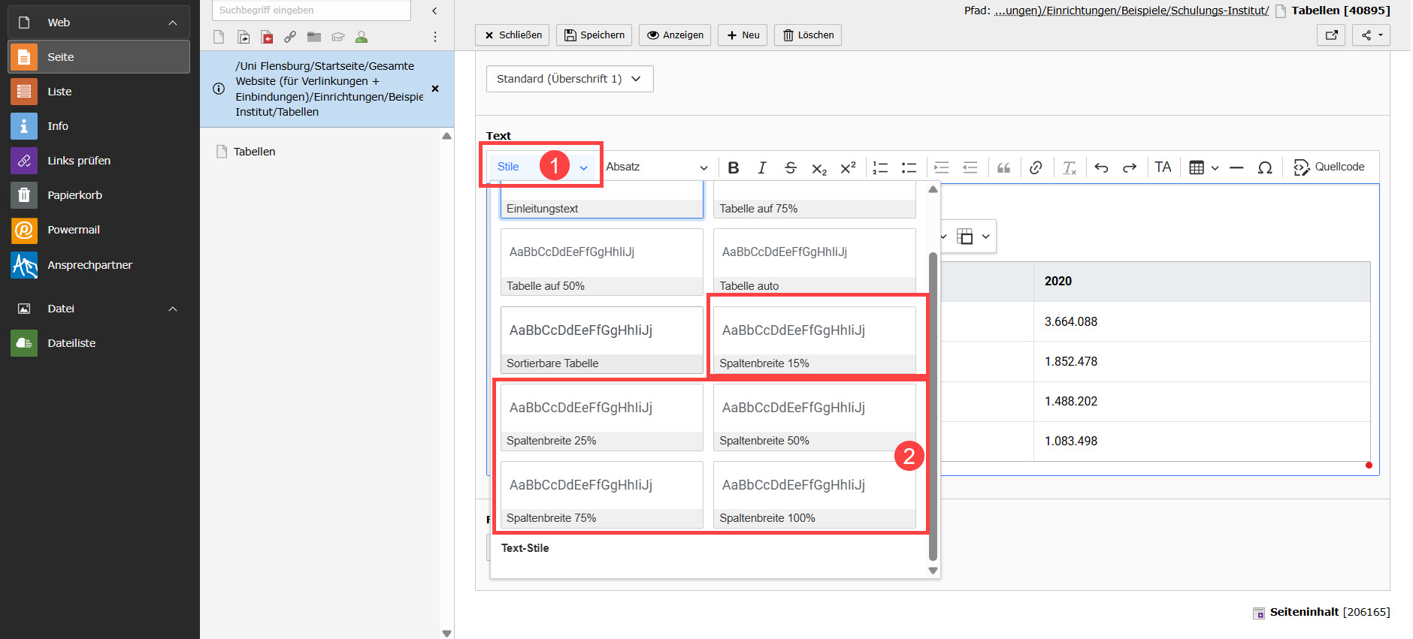Expand the Standard (Überschrift 1) dropdown
Image resolution: width=1413 pixels, height=639 pixels.
(569, 79)
